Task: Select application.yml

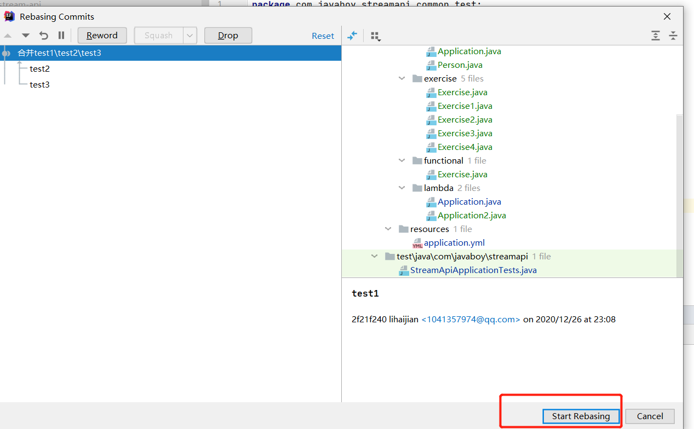Action: [454, 242]
